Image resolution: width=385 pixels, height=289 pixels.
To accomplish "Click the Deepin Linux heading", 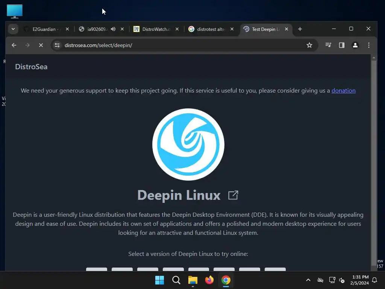I will click(x=179, y=195).
